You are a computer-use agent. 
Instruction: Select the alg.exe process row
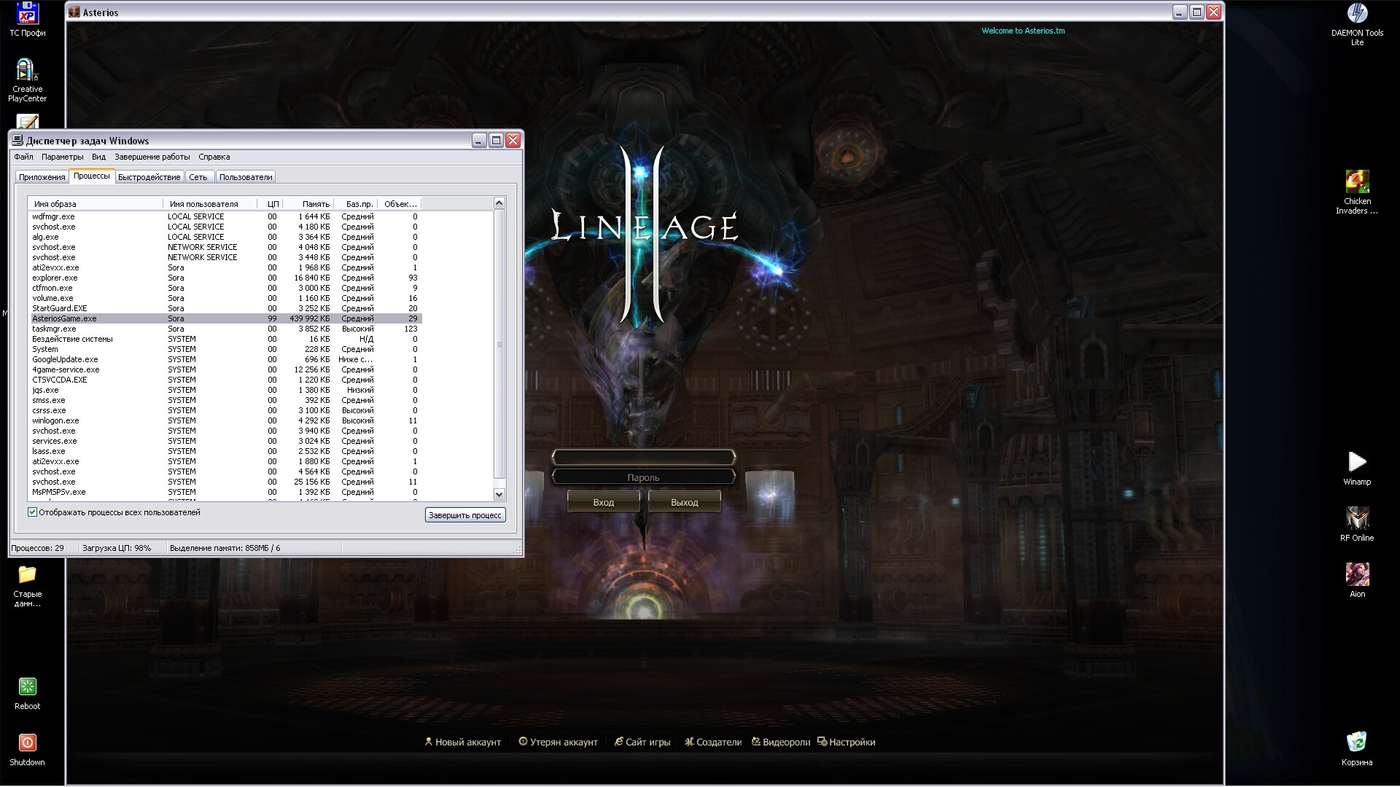point(225,237)
